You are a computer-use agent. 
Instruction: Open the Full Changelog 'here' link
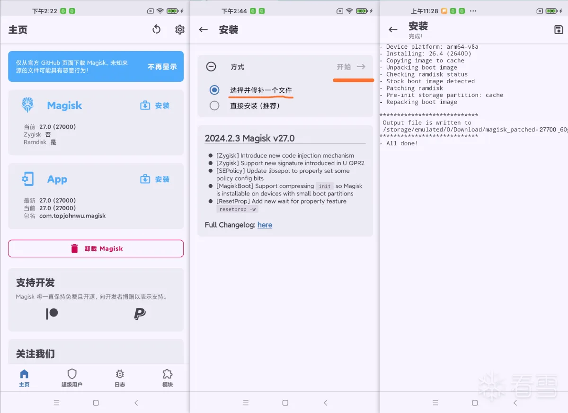point(265,225)
